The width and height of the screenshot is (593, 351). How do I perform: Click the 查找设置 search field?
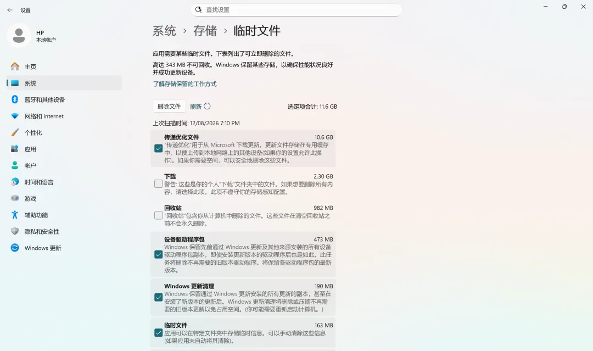point(296,10)
